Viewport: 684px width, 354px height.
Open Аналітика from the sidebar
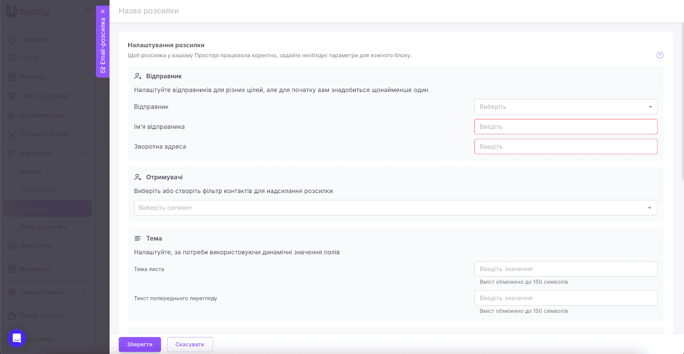click(x=35, y=245)
